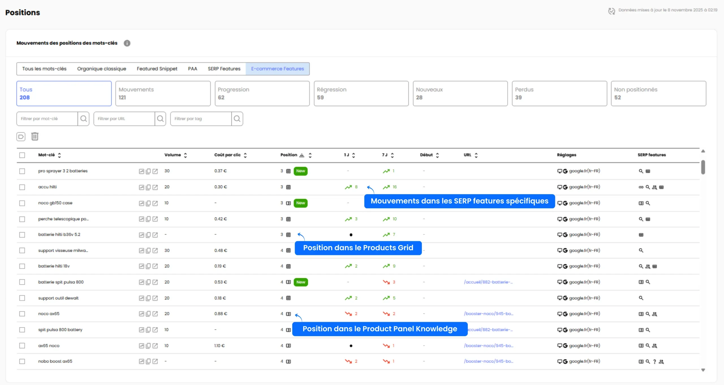Viewport: 724px width, 385px height.
Task: Open the '/booster-noco/945-bo...' URL link
Action: pos(489,313)
